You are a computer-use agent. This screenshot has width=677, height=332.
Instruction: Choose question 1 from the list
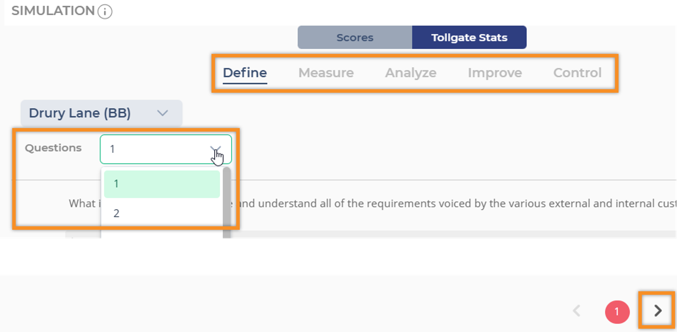(x=162, y=184)
